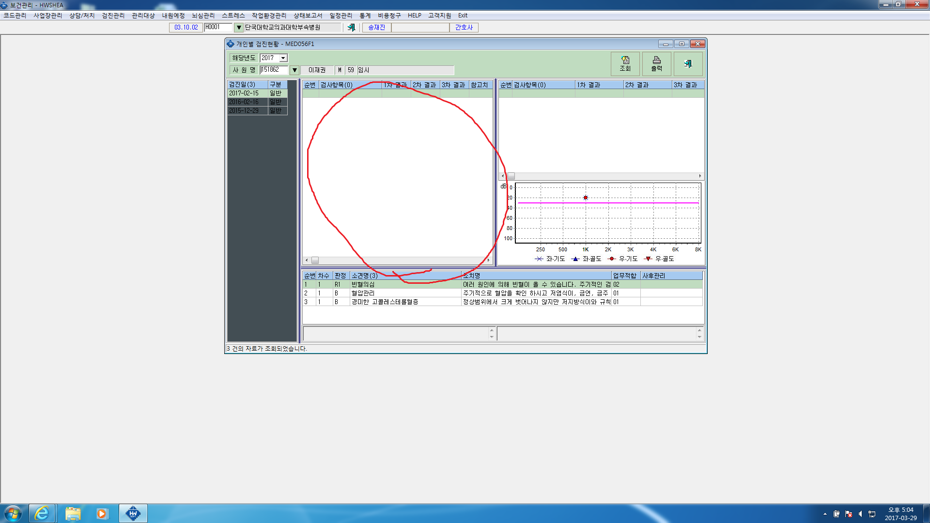The image size is (930, 523).
Task: Select the 혈압관리 finding row
Action: coord(502,293)
